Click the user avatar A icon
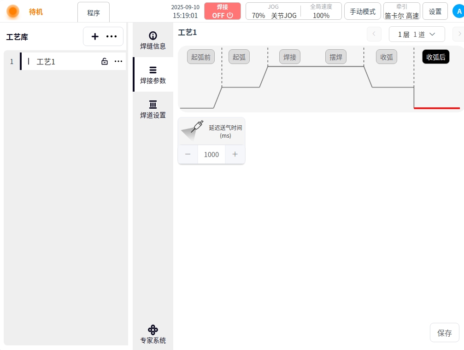The height and width of the screenshot is (350, 464). click(458, 12)
